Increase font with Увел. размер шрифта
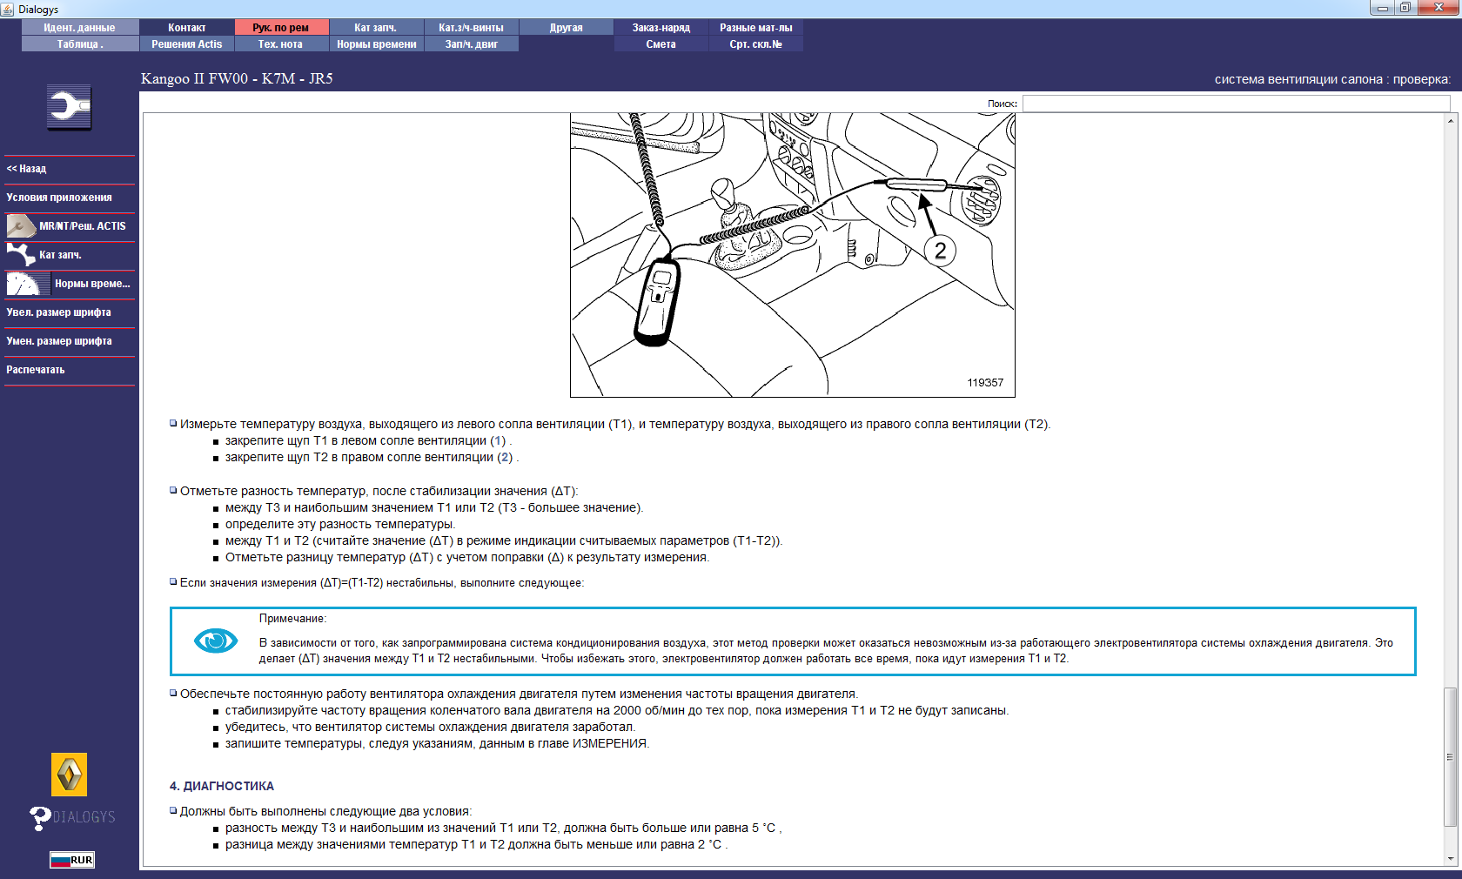This screenshot has width=1462, height=879. (x=58, y=312)
